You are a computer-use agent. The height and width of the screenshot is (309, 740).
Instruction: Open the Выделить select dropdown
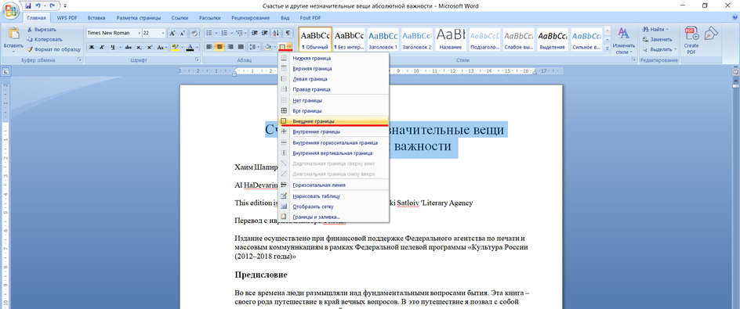[660, 49]
